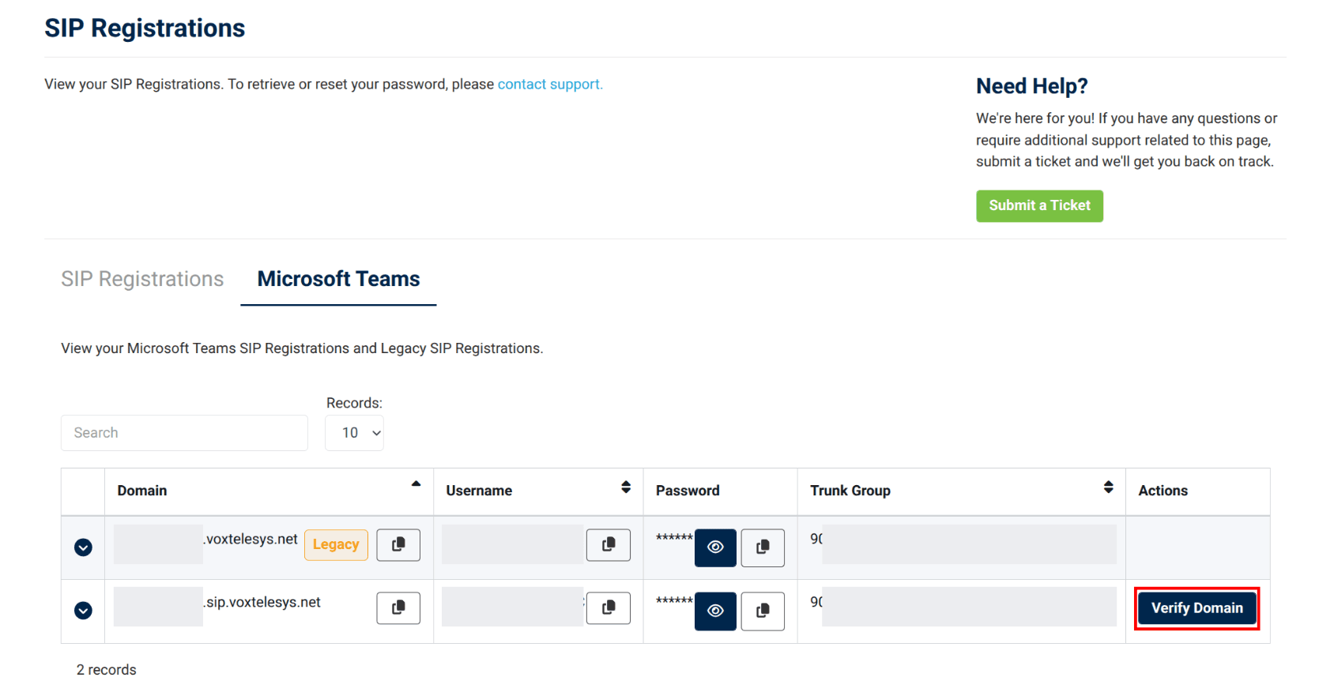1319x696 pixels.
Task: Copy the Legacy voxtelesys.net domain
Action: point(398,544)
